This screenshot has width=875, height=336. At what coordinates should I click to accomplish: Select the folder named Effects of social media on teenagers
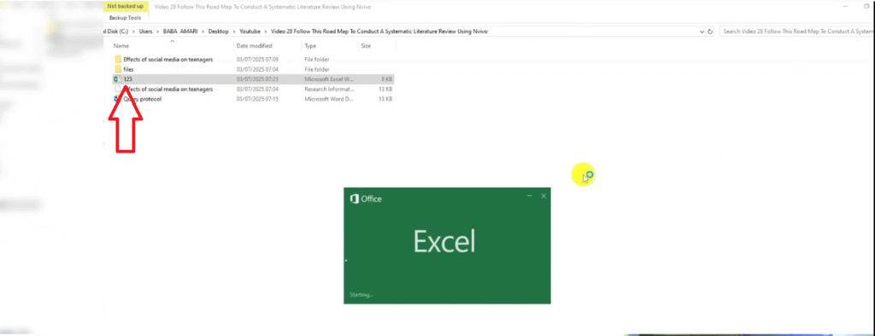pyautogui.click(x=168, y=59)
